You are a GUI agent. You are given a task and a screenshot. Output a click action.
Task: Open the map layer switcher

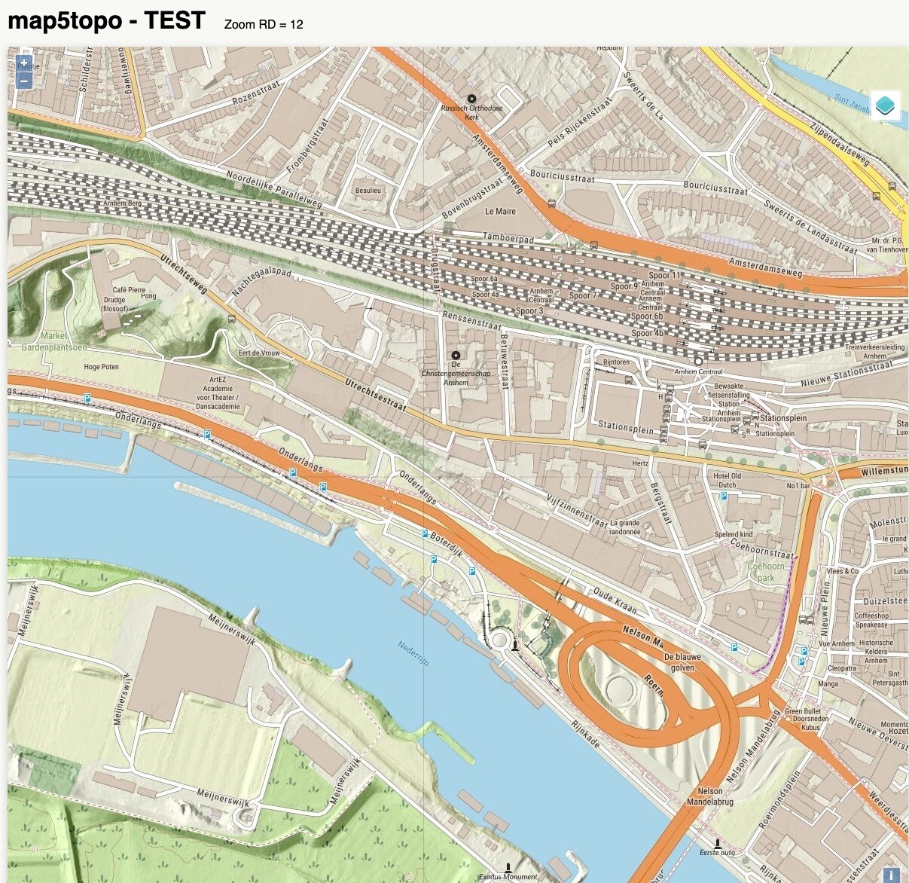pos(886,105)
